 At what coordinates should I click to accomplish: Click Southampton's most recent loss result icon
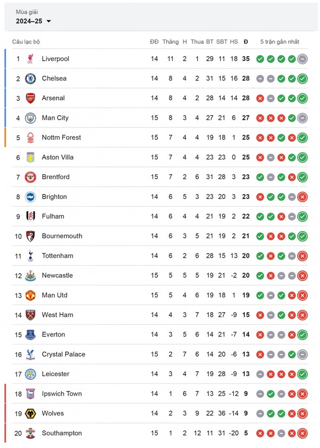[302, 433]
